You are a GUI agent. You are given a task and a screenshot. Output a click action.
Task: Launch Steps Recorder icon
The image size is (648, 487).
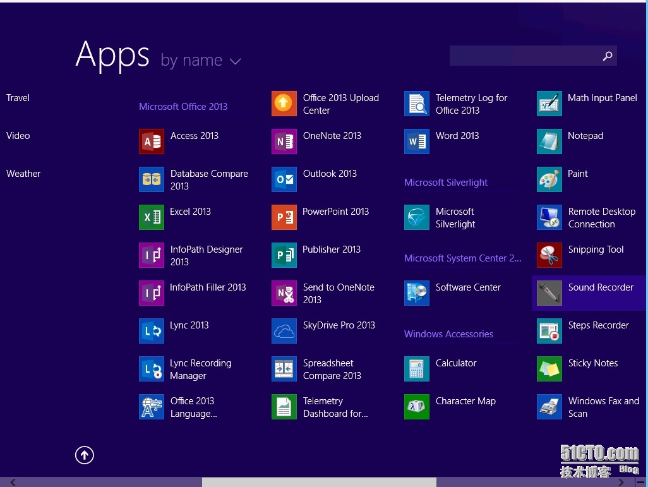coord(549,331)
